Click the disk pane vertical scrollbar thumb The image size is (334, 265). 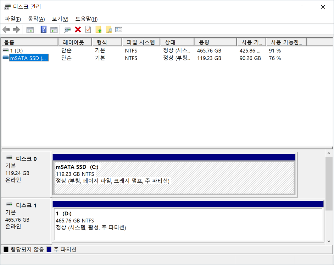(329, 184)
